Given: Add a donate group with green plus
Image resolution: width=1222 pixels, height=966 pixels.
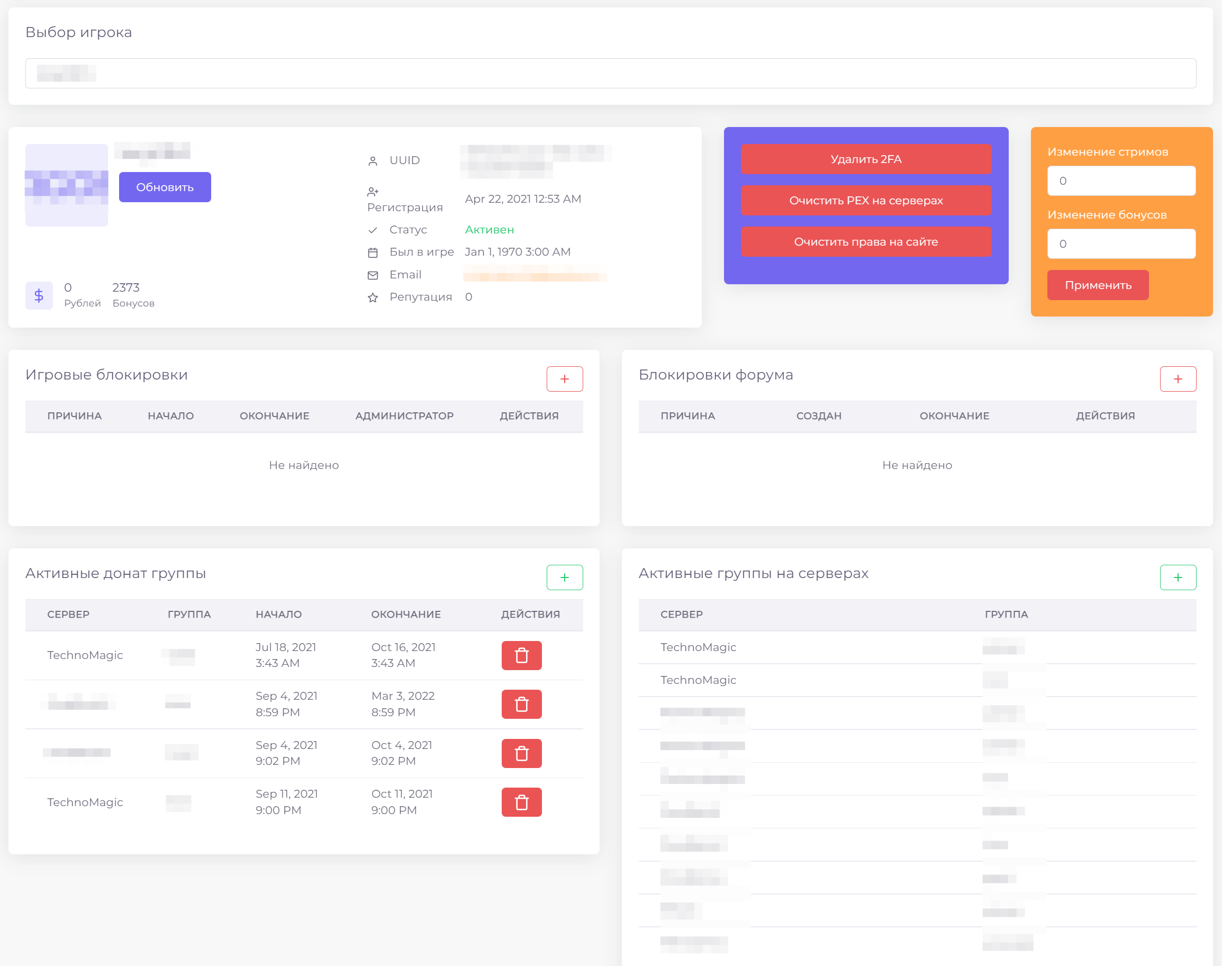Looking at the screenshot, I should (564, 577).
